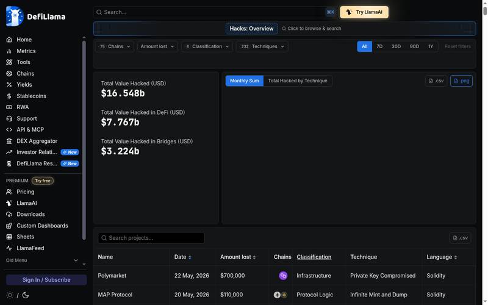Click the Try LlamaAI button
Viewport: 488px width, 305px height.
click(x=364, y=12)
